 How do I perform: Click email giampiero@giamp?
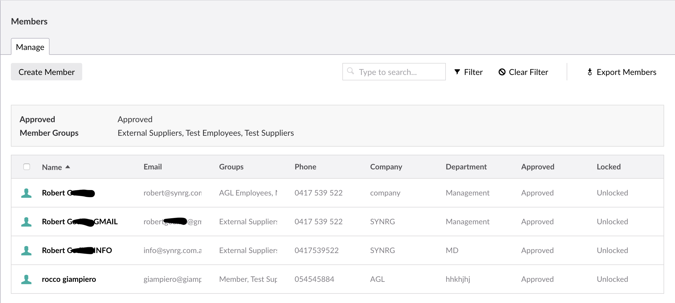pos(173,279)
